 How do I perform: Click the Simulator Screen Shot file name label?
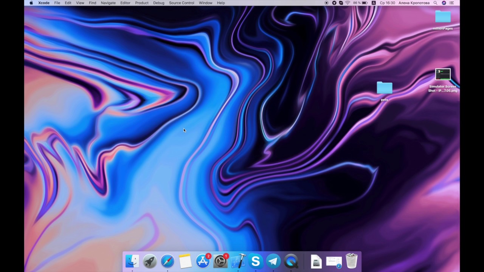tap(443, 88)
